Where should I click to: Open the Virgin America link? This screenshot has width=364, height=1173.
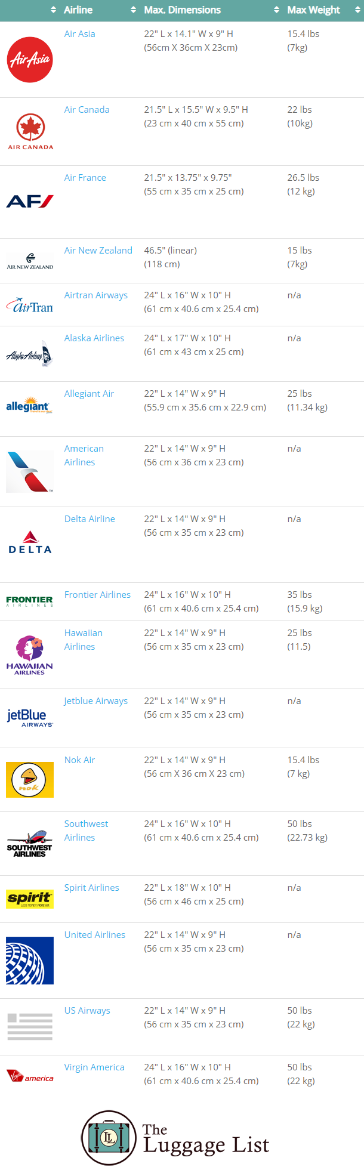94,1067
